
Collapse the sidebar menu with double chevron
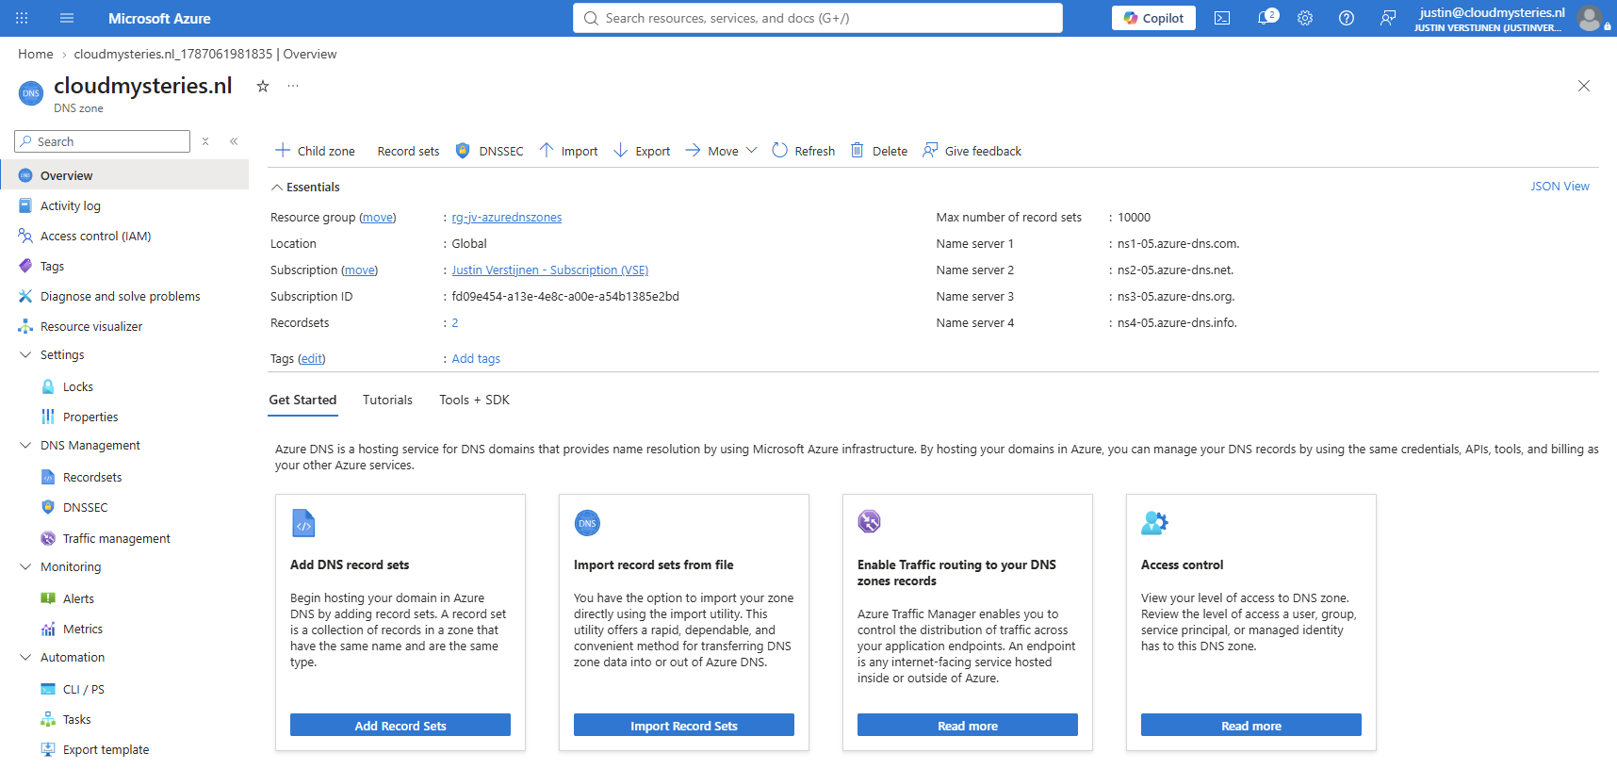coord(234,141)
